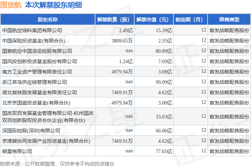Click nan quantity in 浙江菜鸟 row
This screenshot has width=251, height=167.
pos(129,82)
